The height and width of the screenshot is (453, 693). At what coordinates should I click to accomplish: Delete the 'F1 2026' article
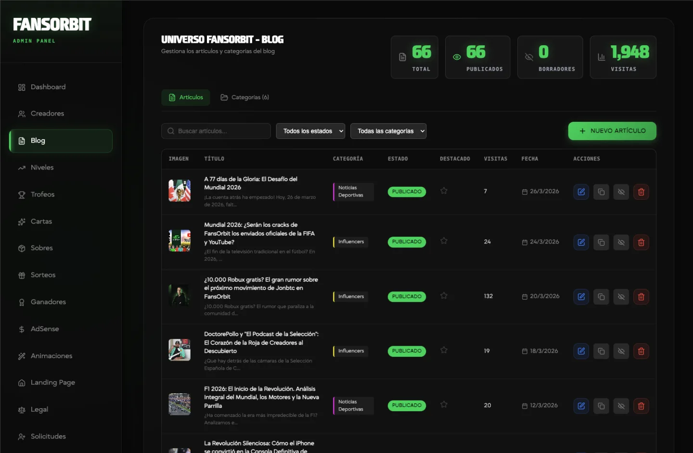tap(641, 406)
